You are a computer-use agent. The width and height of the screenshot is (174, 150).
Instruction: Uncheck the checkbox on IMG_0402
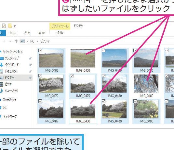point(40,51)
